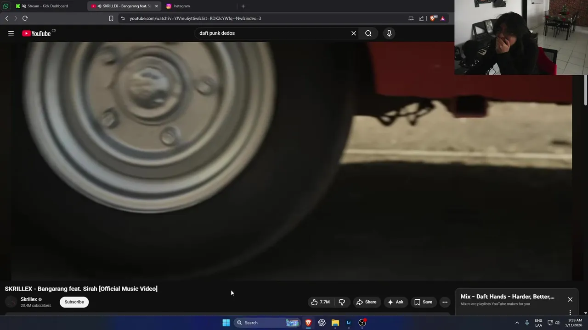This screenshot has height=330, width=588.
Task: Reload the page
Action: 25,18
